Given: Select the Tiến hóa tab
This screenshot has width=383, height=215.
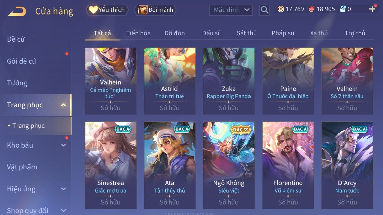Looking at the screenshot, I should pos(138,33).
